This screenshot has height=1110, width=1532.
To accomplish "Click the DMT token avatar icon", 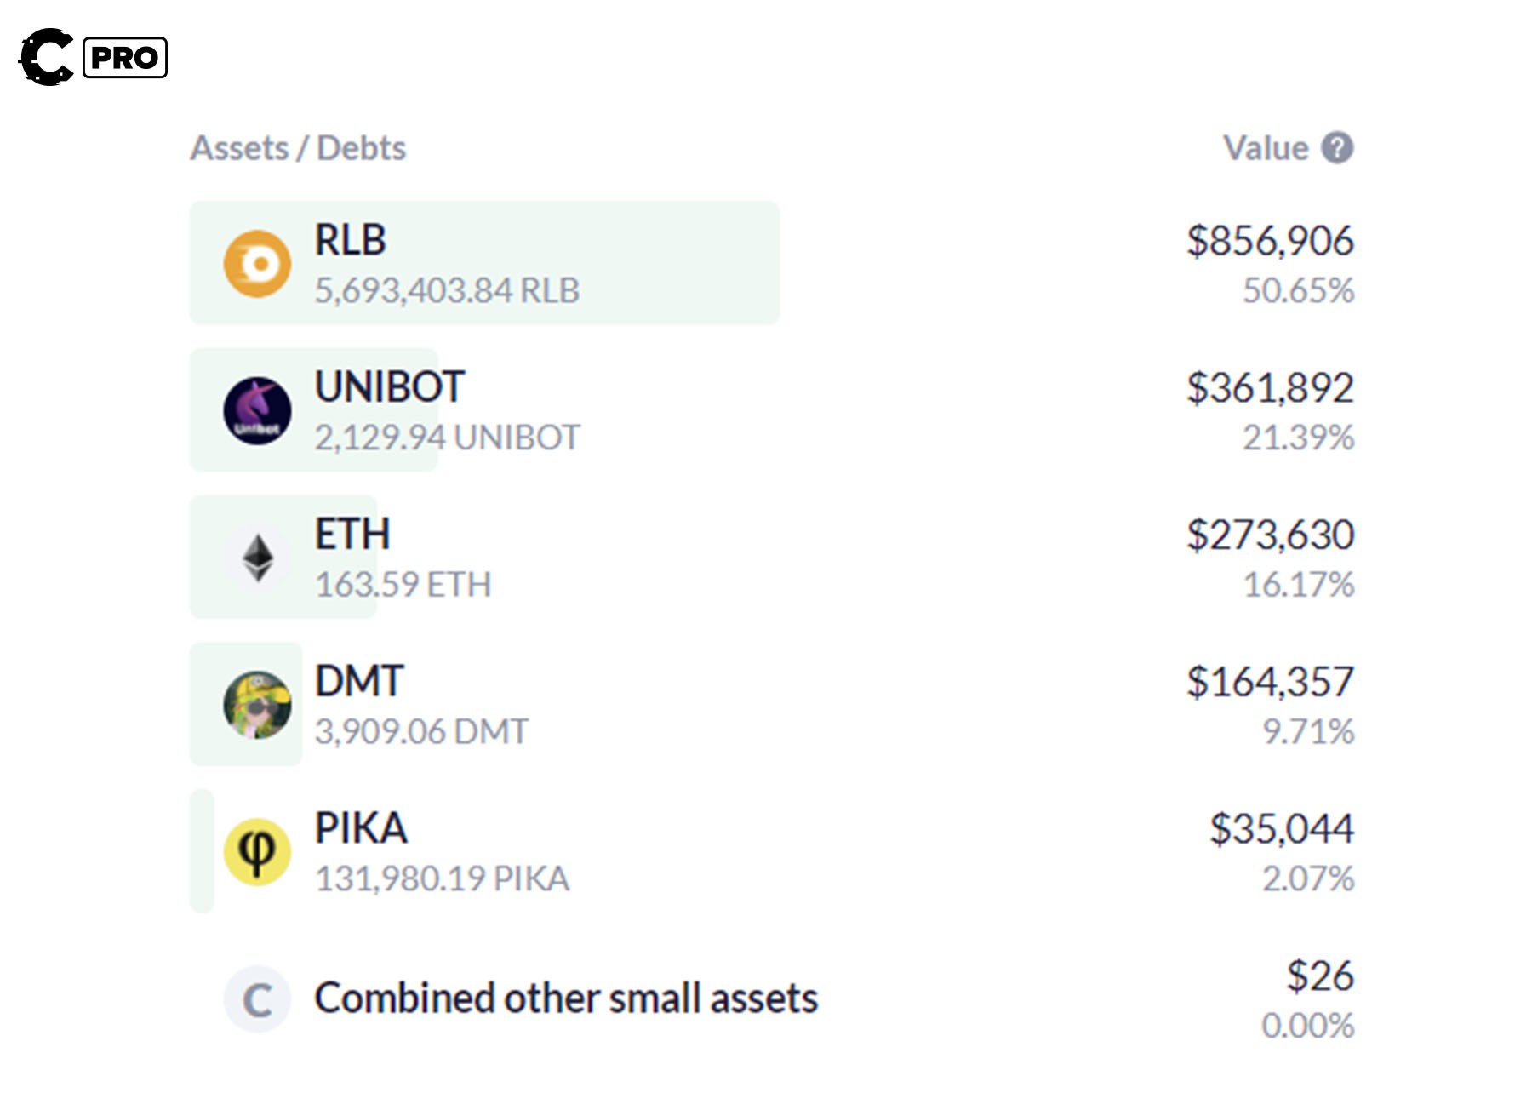I will pos(257,705).
